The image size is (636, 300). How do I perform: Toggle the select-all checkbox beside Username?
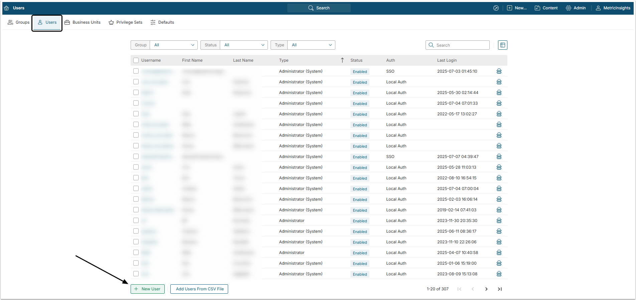pos(136,60)
